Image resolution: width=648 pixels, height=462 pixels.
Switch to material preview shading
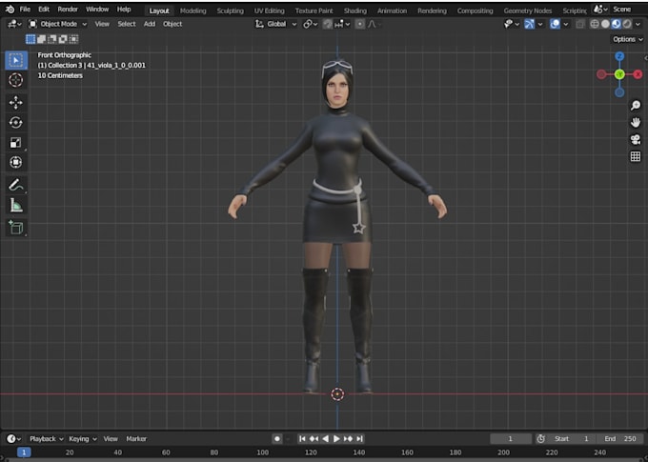[617, 24]
